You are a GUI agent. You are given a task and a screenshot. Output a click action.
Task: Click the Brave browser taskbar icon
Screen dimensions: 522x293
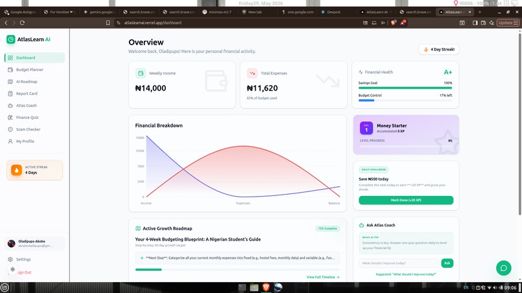[266, 287]
